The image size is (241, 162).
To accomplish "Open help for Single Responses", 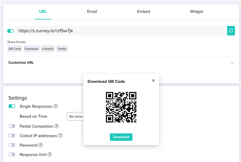I will (56, 106).
